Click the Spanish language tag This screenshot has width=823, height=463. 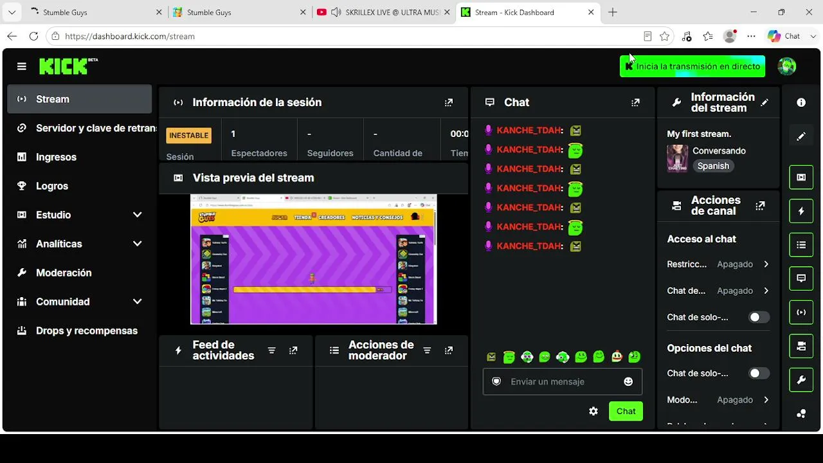tap(713, 166)
